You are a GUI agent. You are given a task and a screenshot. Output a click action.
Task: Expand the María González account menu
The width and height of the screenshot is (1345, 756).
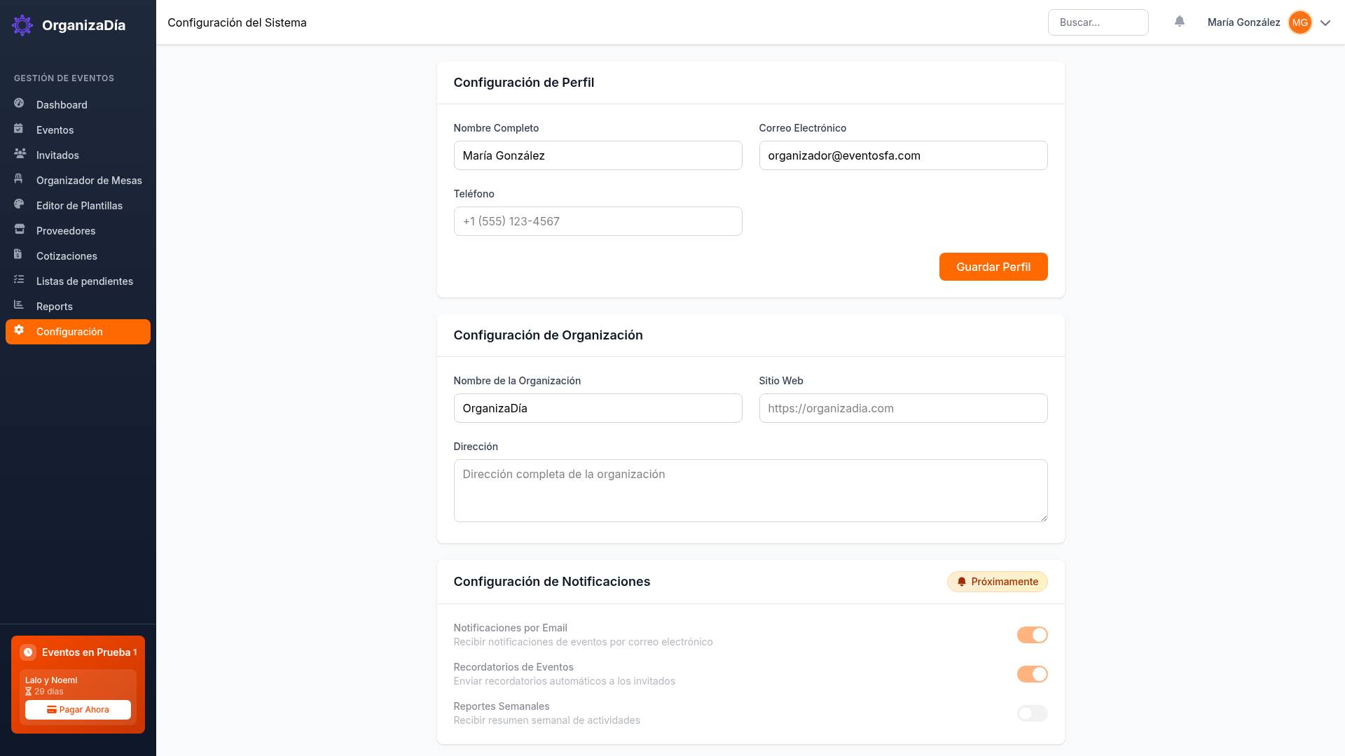1243,22
